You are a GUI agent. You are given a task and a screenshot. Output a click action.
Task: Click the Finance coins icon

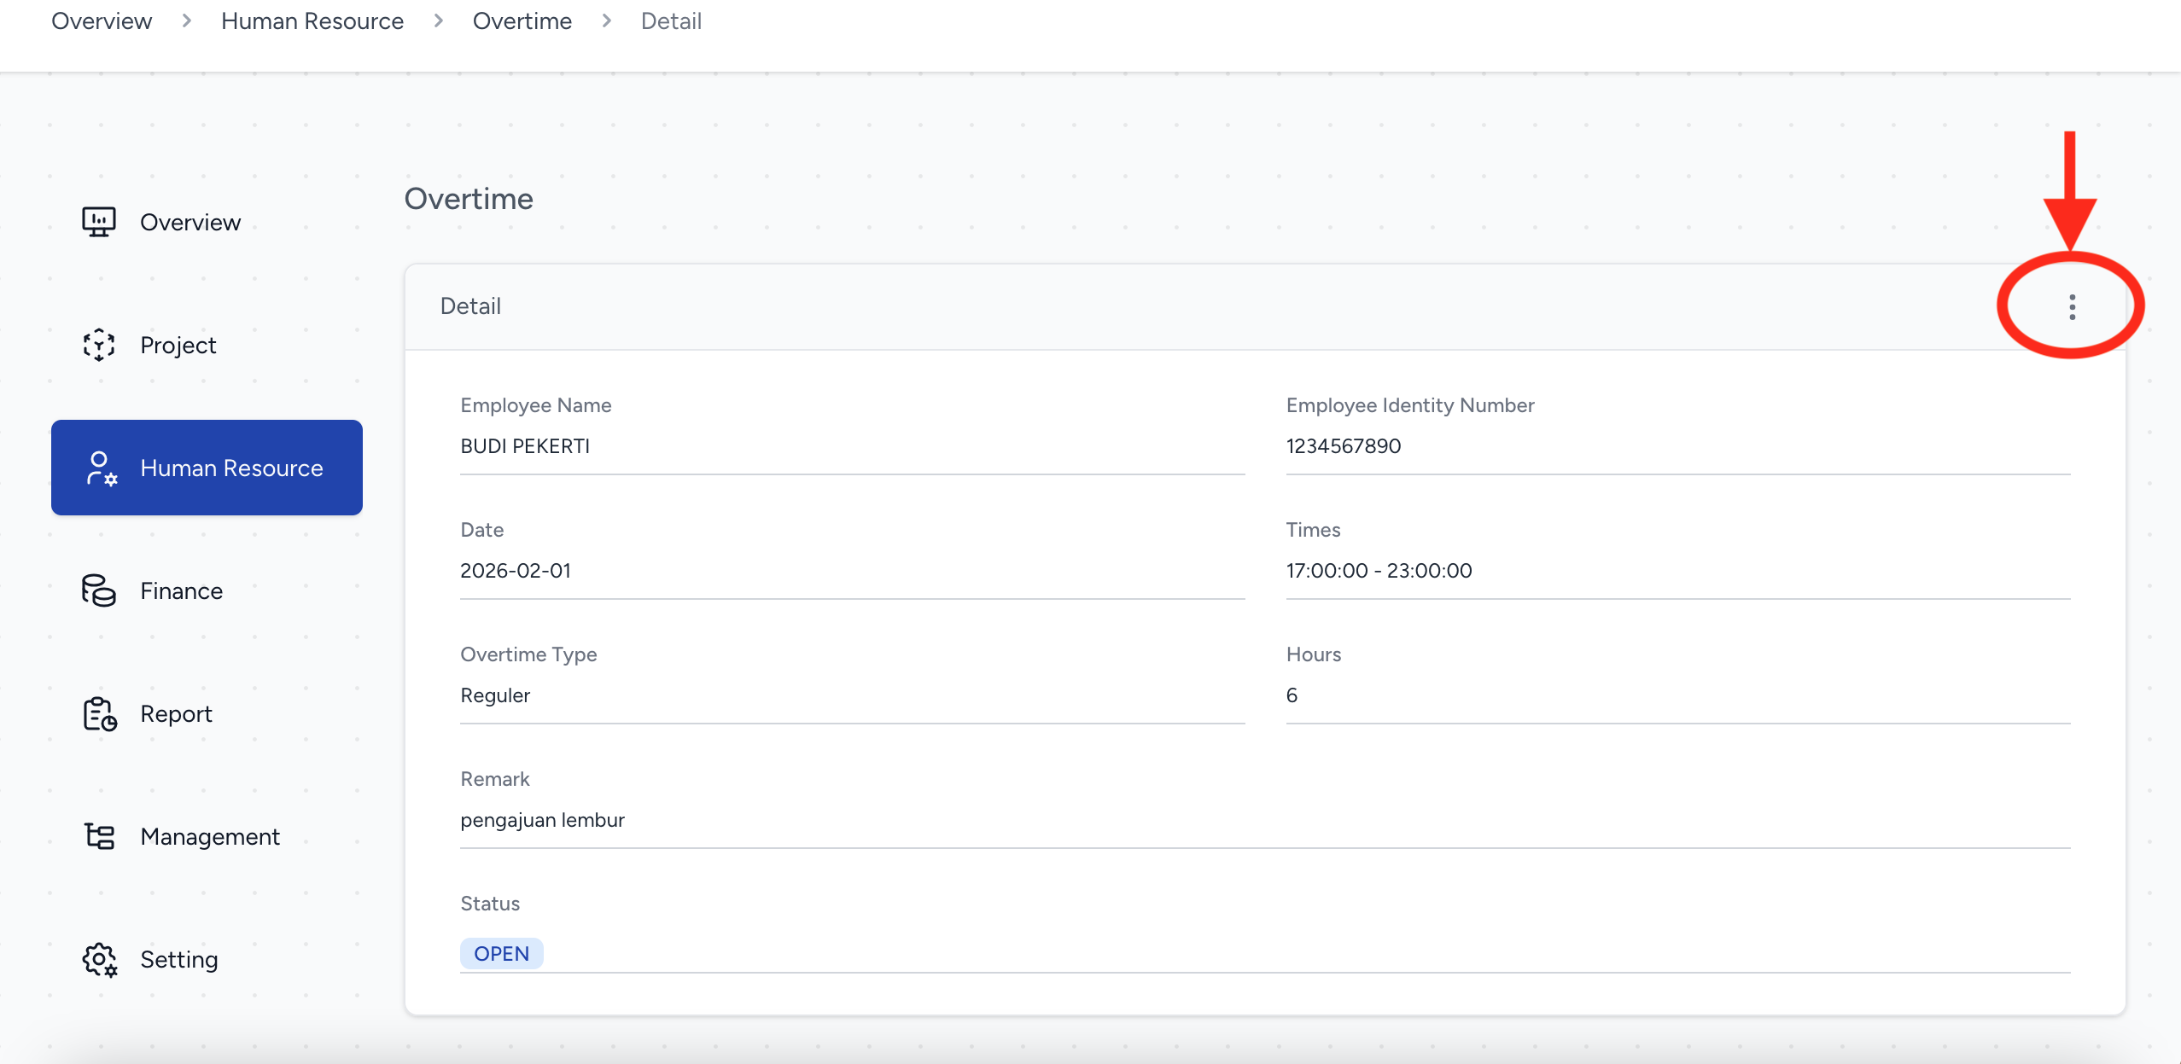tap(99, 590)
